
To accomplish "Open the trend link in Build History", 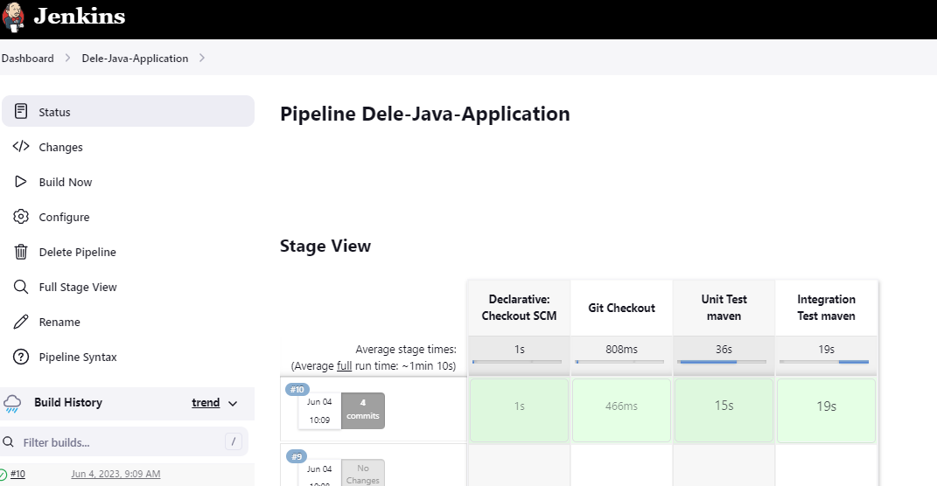I will 206,403.
